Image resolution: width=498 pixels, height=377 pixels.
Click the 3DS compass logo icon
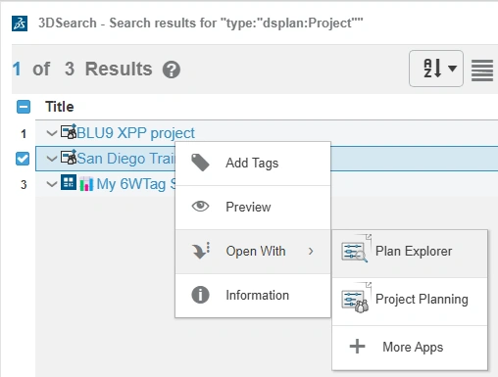[x=20, y=24]
